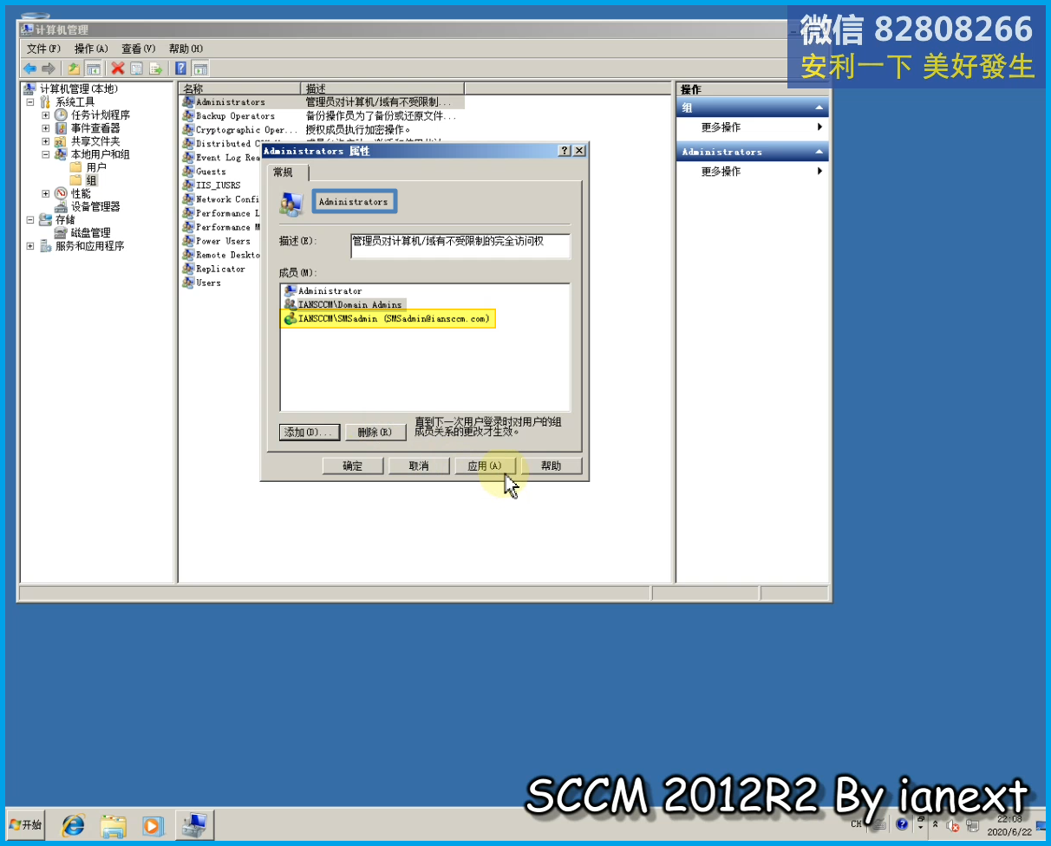Viewport: 1051px width, 846px height.
Task: Open 更多操作 submenu under 组 section
Action: pyautogui.click(x=753, y=127)
